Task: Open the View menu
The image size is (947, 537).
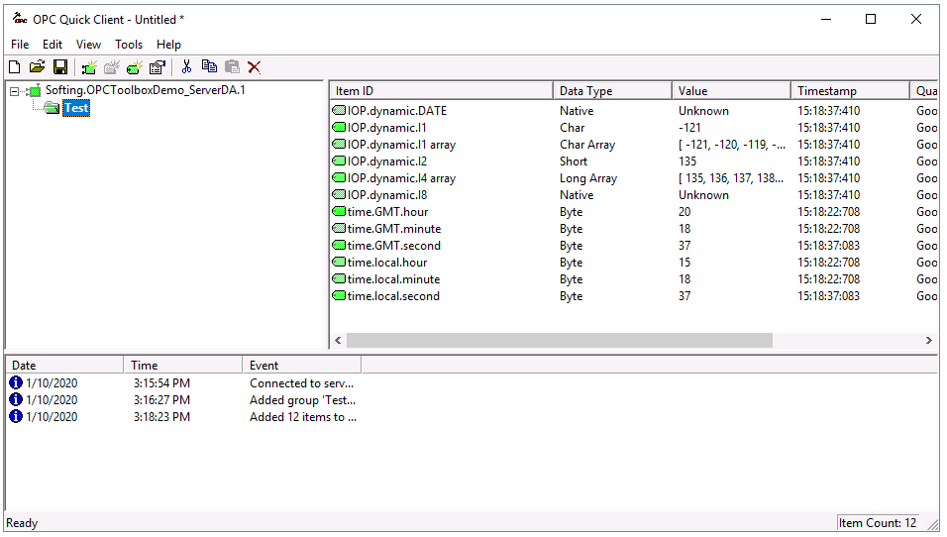Action: click(89, 45)
